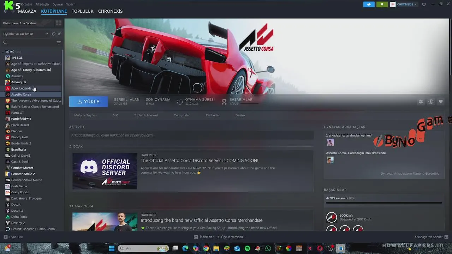Select Among Us in library list
This screenshot has height=254, width=452.
coord(18,82)
